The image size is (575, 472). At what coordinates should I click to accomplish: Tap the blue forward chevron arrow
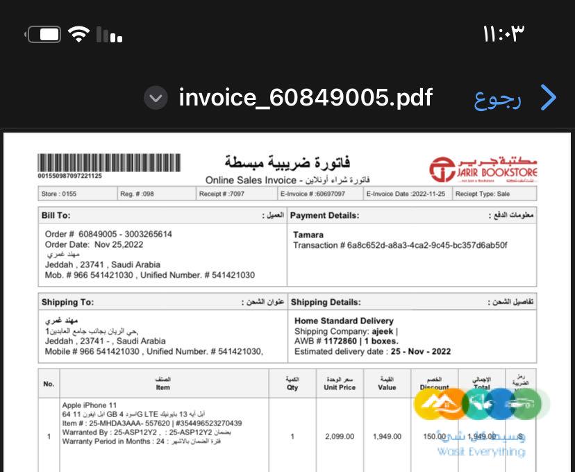tap(549, 97)
